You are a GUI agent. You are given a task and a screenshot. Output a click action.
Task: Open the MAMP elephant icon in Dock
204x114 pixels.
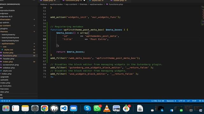coord(54,108)
